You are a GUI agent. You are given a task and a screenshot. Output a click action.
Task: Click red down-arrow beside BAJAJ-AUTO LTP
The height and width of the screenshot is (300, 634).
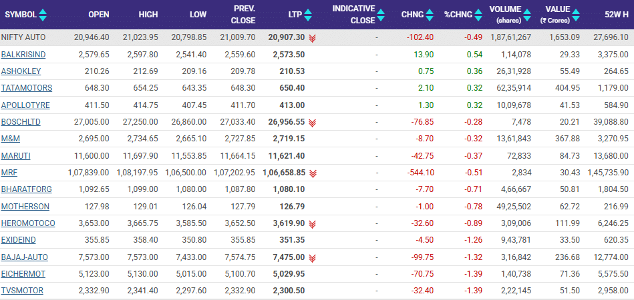pyautogui.click(x=312, y=258)
